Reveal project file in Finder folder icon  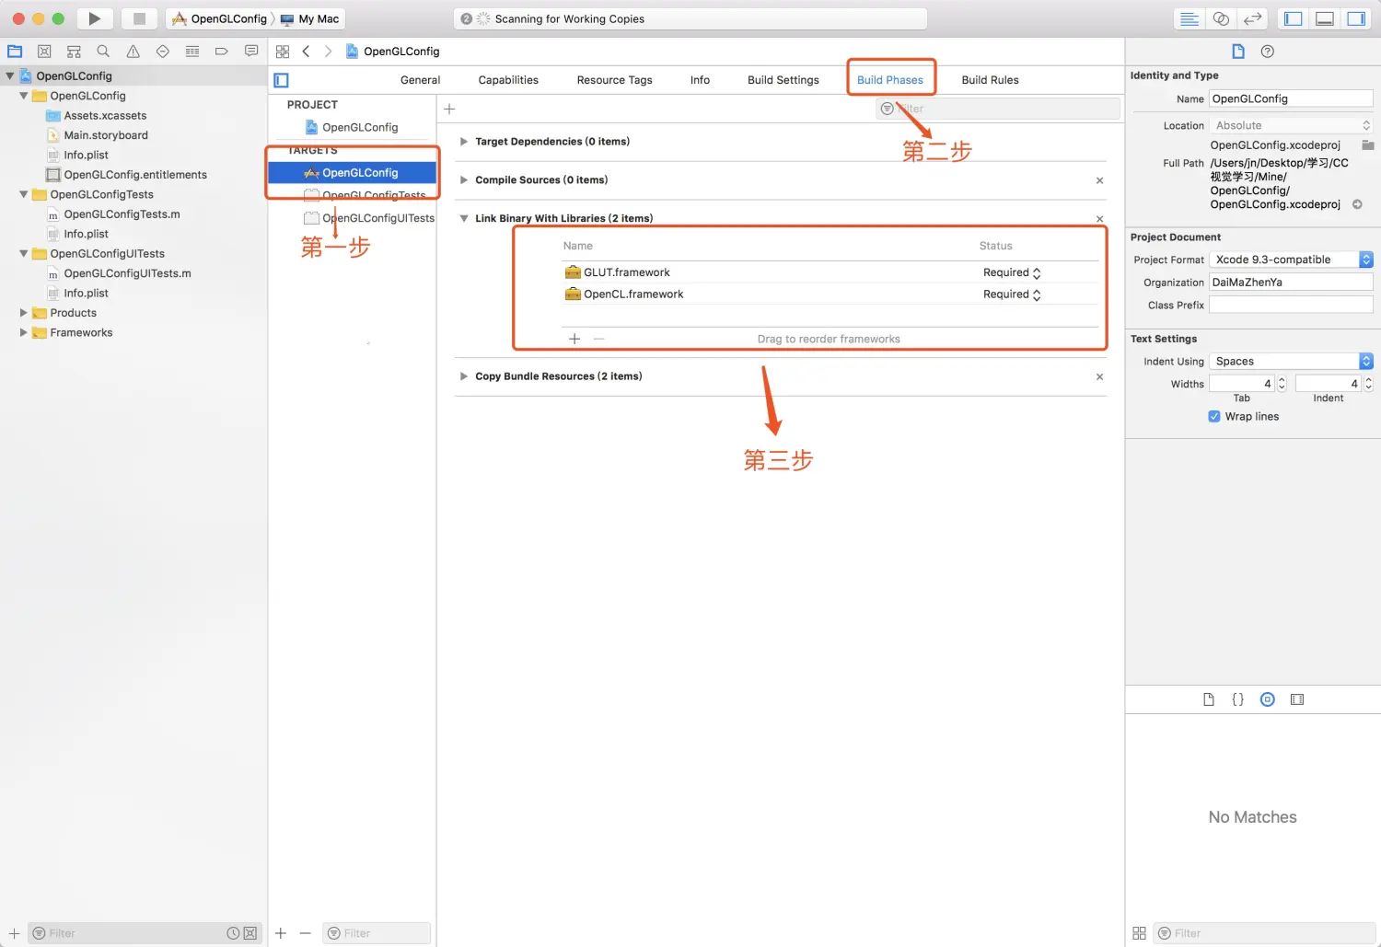click(1367, 145)
